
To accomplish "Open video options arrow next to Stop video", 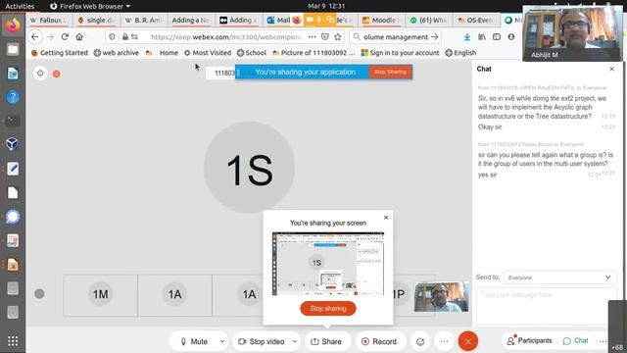I will point(295,341).
